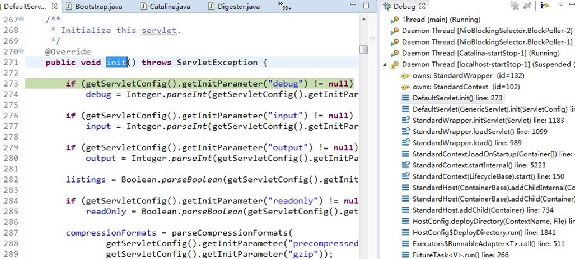The height and width of the screenshot is (259, 575).
Task: Toggle Use Step Filters icon
Action: tap(544, 6)
